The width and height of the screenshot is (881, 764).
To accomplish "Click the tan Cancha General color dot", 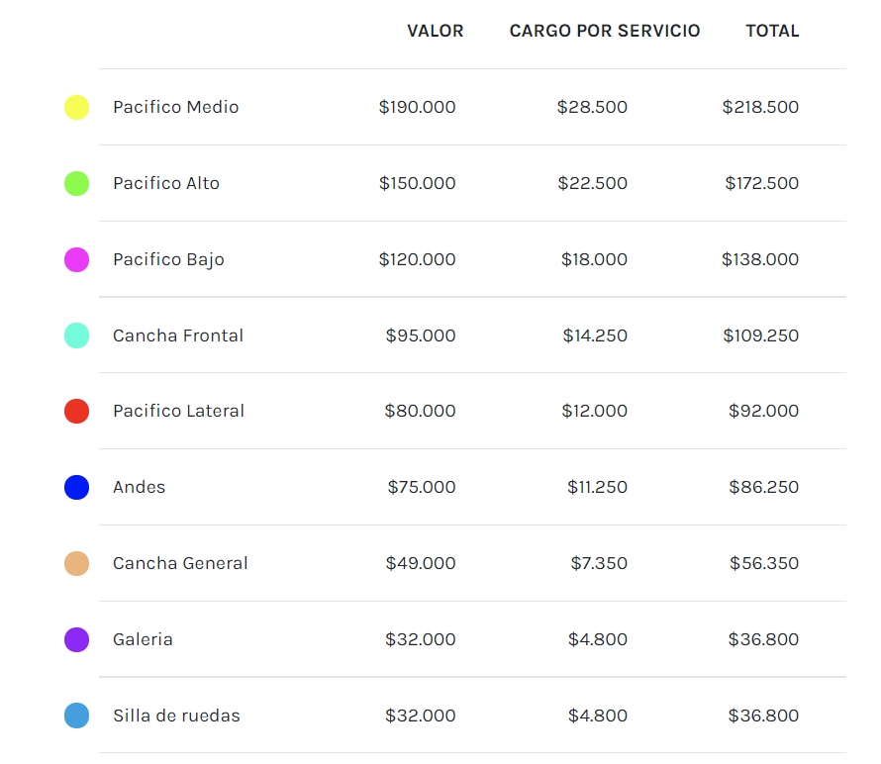I will point(76,563).
